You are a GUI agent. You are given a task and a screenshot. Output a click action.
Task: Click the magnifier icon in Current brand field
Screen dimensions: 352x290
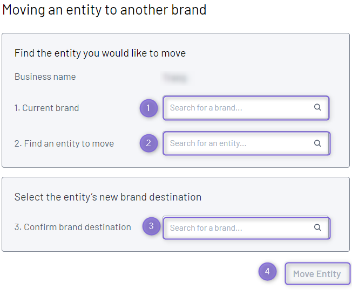[x=317, y=107]
